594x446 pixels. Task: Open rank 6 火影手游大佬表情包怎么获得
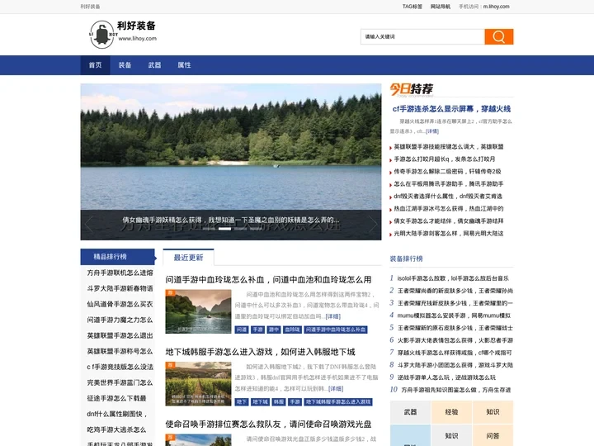(455, 340)
